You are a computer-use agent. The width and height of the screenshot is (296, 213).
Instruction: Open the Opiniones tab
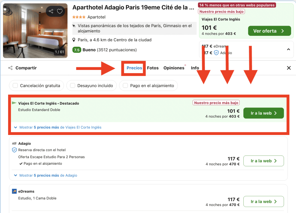coord(174,68)
